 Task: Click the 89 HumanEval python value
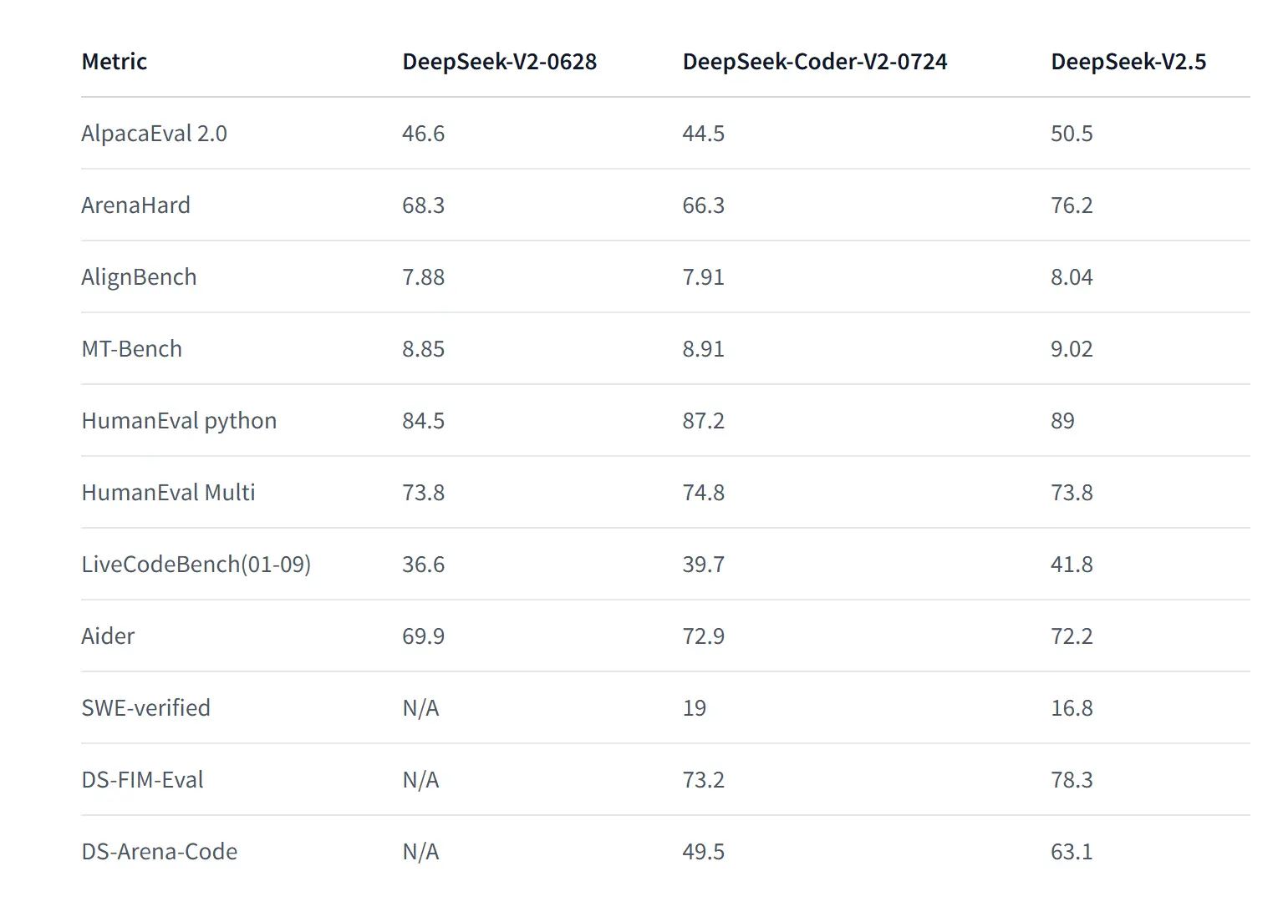click(1062, 421)
